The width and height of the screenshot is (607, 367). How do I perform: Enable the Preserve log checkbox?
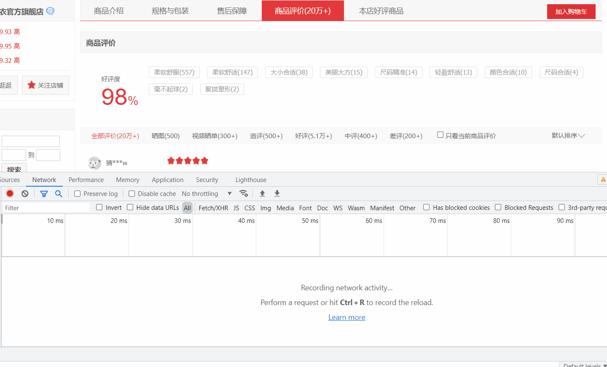pyautogui.click(x=78, y=194)
